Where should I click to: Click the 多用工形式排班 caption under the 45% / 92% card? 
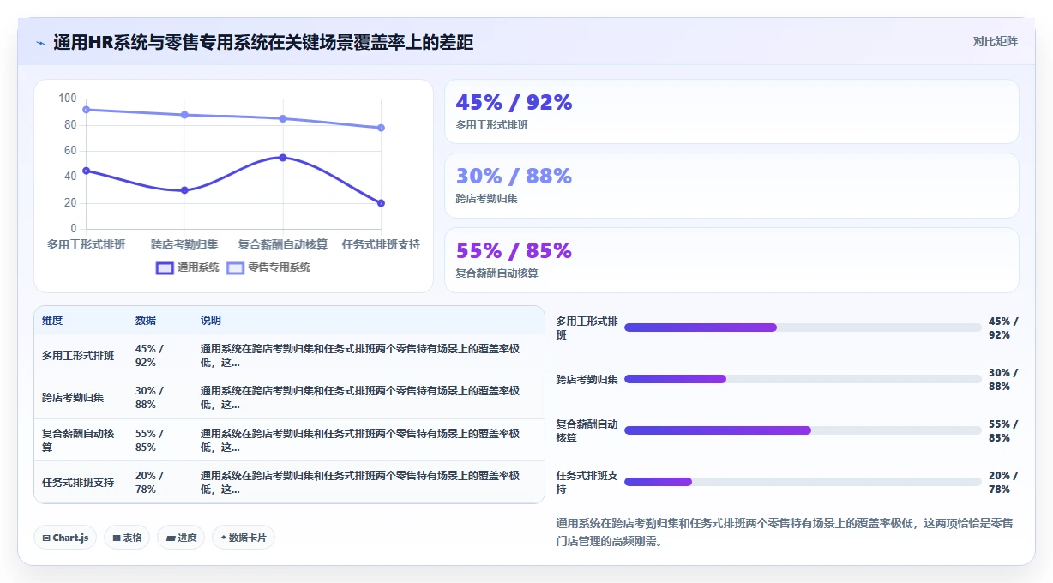(491, 125)
